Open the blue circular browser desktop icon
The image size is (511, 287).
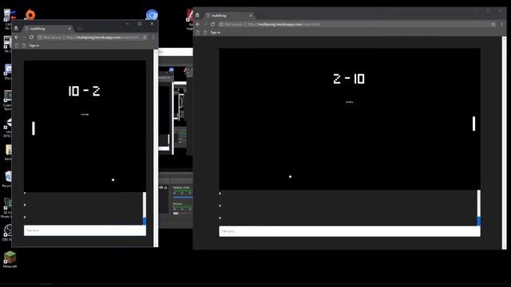152,15
